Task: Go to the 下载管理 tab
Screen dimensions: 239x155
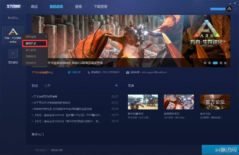Action: [x=100, y=7]
